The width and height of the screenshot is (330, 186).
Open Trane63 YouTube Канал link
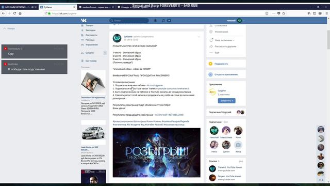pyautogui.click(x=230, y=167)
